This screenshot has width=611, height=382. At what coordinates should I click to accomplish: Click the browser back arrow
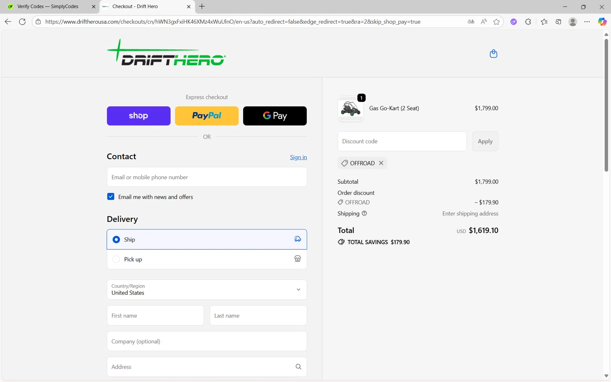(x=8, y=22)
